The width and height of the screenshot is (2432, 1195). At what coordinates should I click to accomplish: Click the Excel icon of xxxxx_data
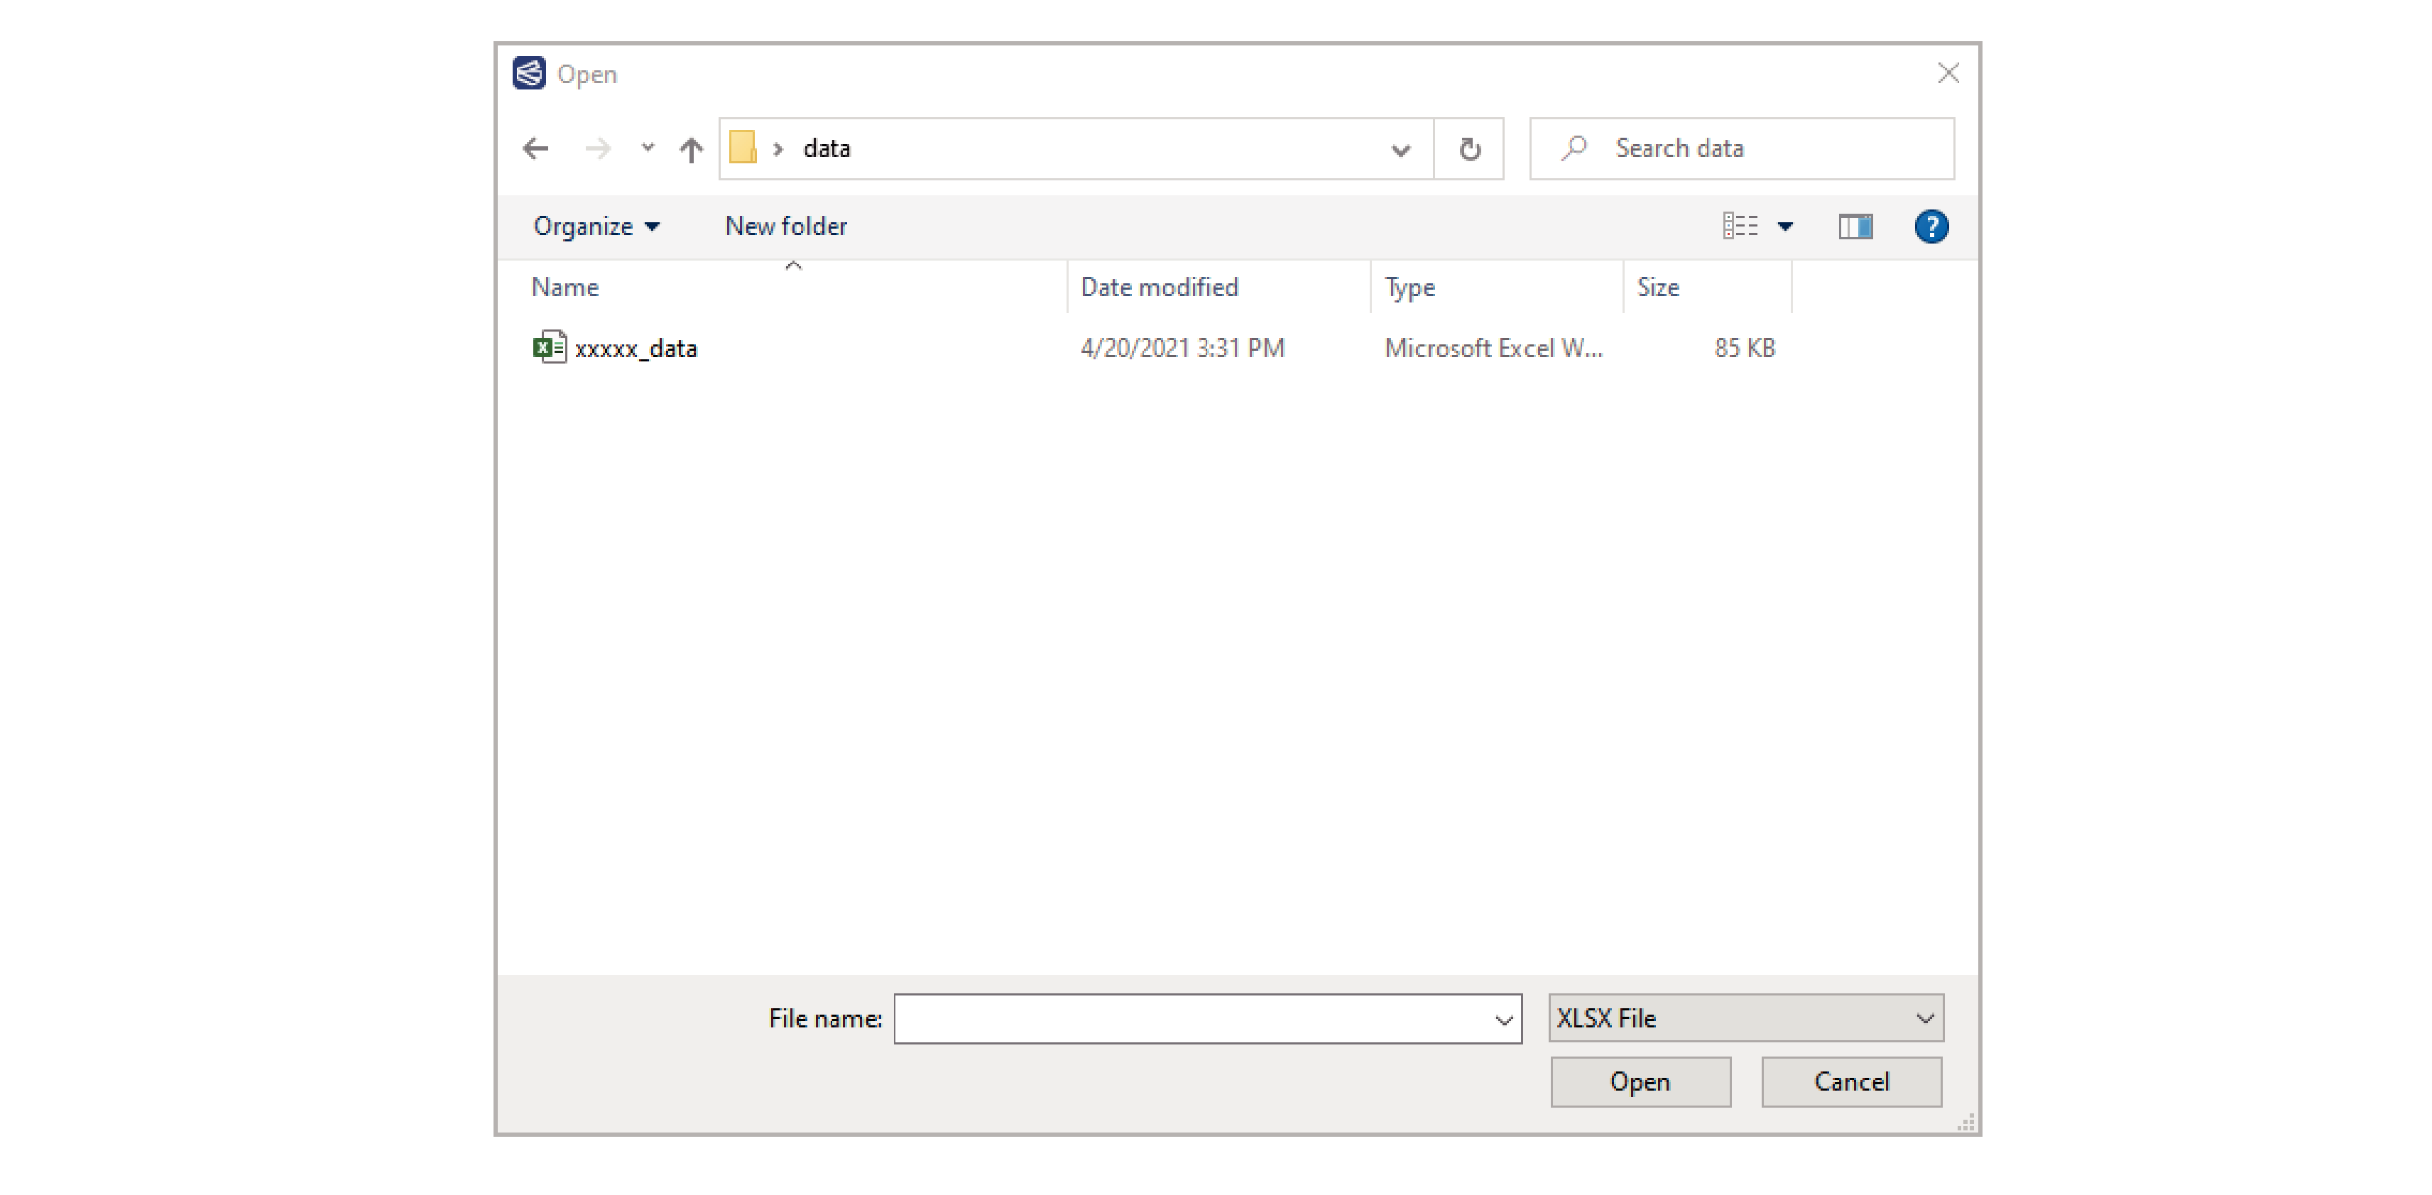click(x=550, y=347)
